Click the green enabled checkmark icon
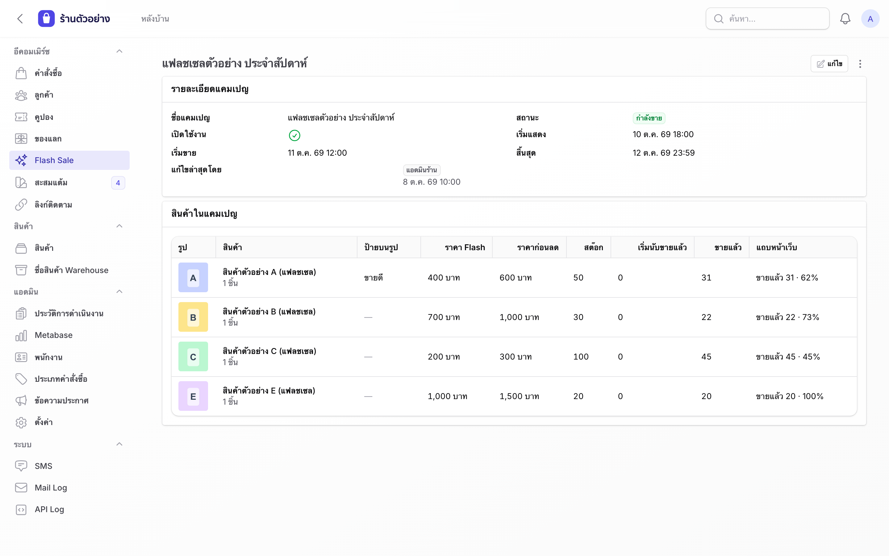The image size is (889, 556). (x=294, y=135)
